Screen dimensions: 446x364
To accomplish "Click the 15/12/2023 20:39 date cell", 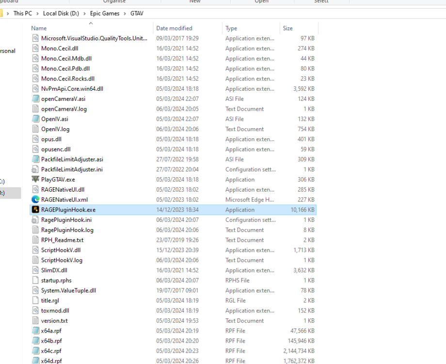I will point(177,250).
